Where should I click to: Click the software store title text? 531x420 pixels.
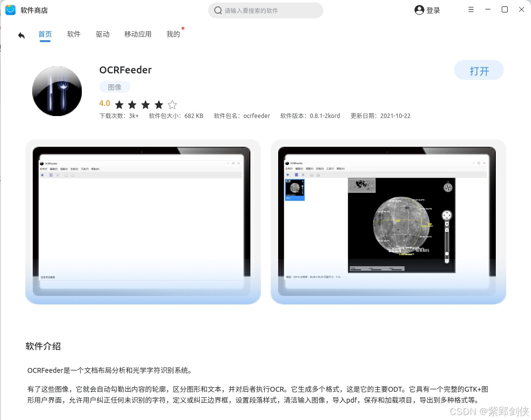[34, 10]
